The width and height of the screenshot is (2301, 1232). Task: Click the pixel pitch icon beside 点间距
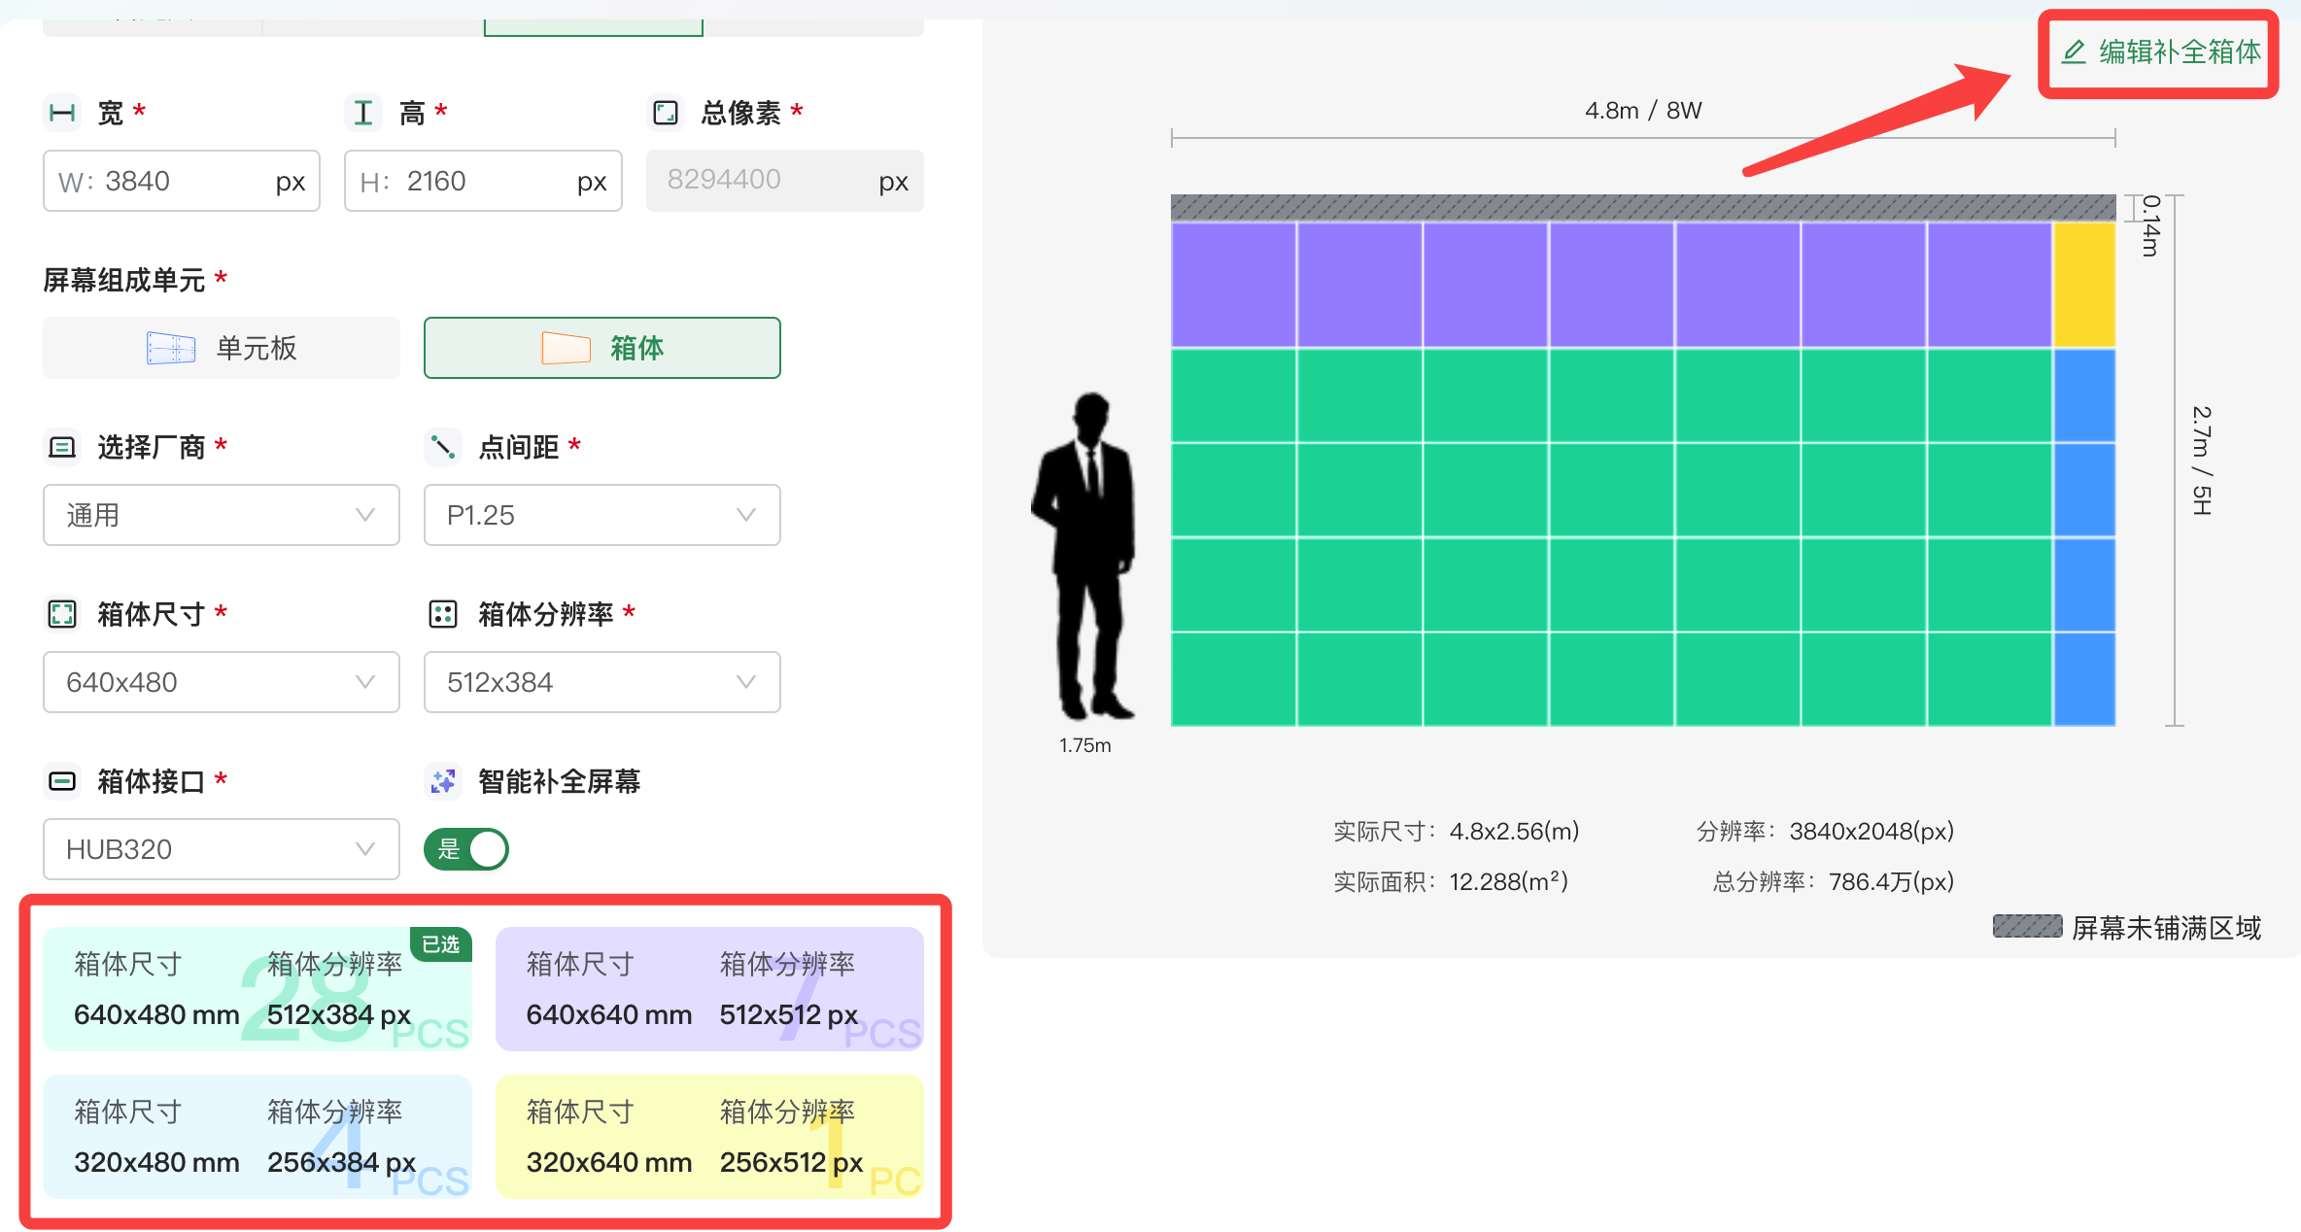(443, 447)
